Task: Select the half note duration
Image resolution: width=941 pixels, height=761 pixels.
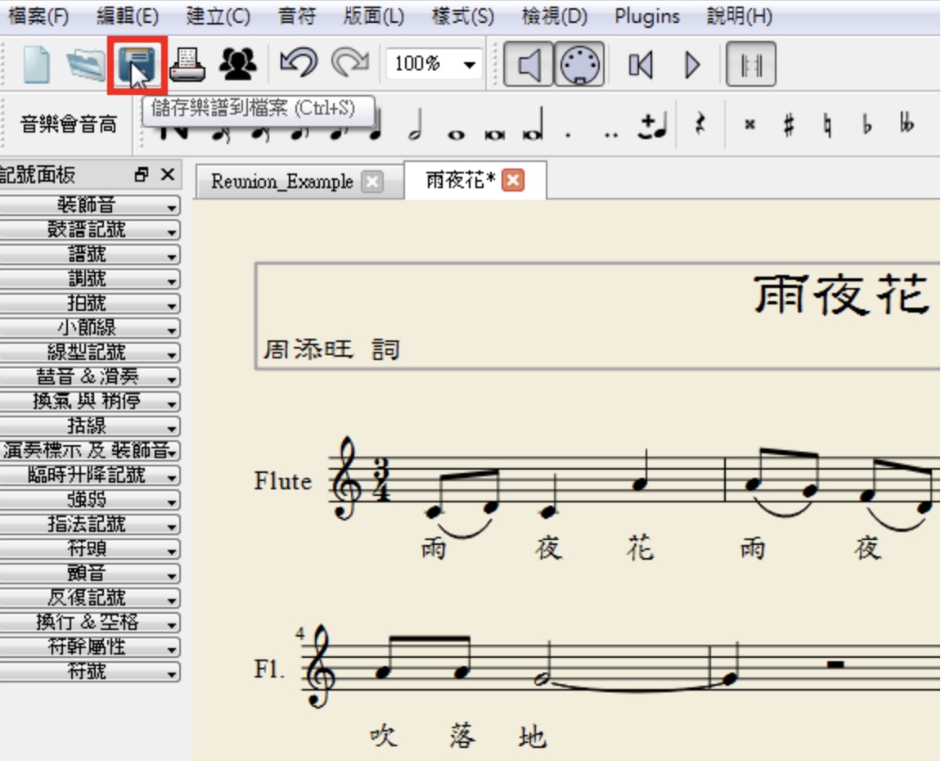Action: click(x=415, y=125)
